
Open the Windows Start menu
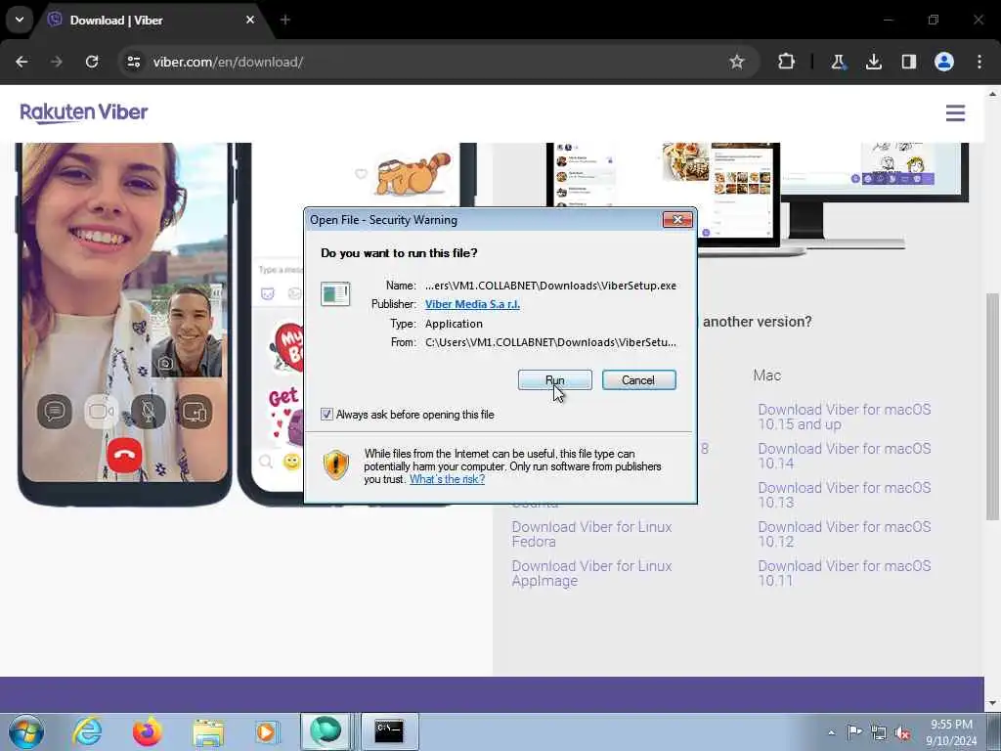click(x=26, y=731)
